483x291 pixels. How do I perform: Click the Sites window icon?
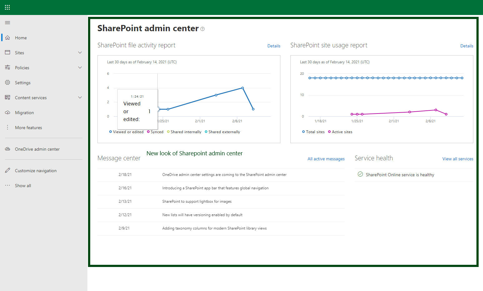7,52
